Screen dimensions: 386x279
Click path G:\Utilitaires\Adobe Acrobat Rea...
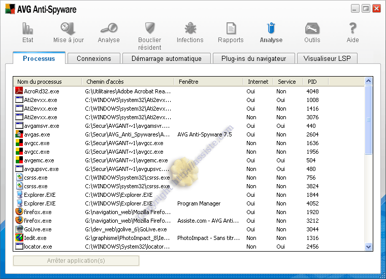[x=128, y=91]
